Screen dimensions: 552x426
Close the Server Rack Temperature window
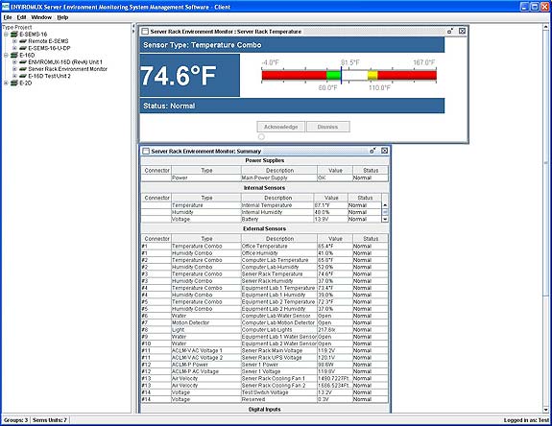pos(462,32)
